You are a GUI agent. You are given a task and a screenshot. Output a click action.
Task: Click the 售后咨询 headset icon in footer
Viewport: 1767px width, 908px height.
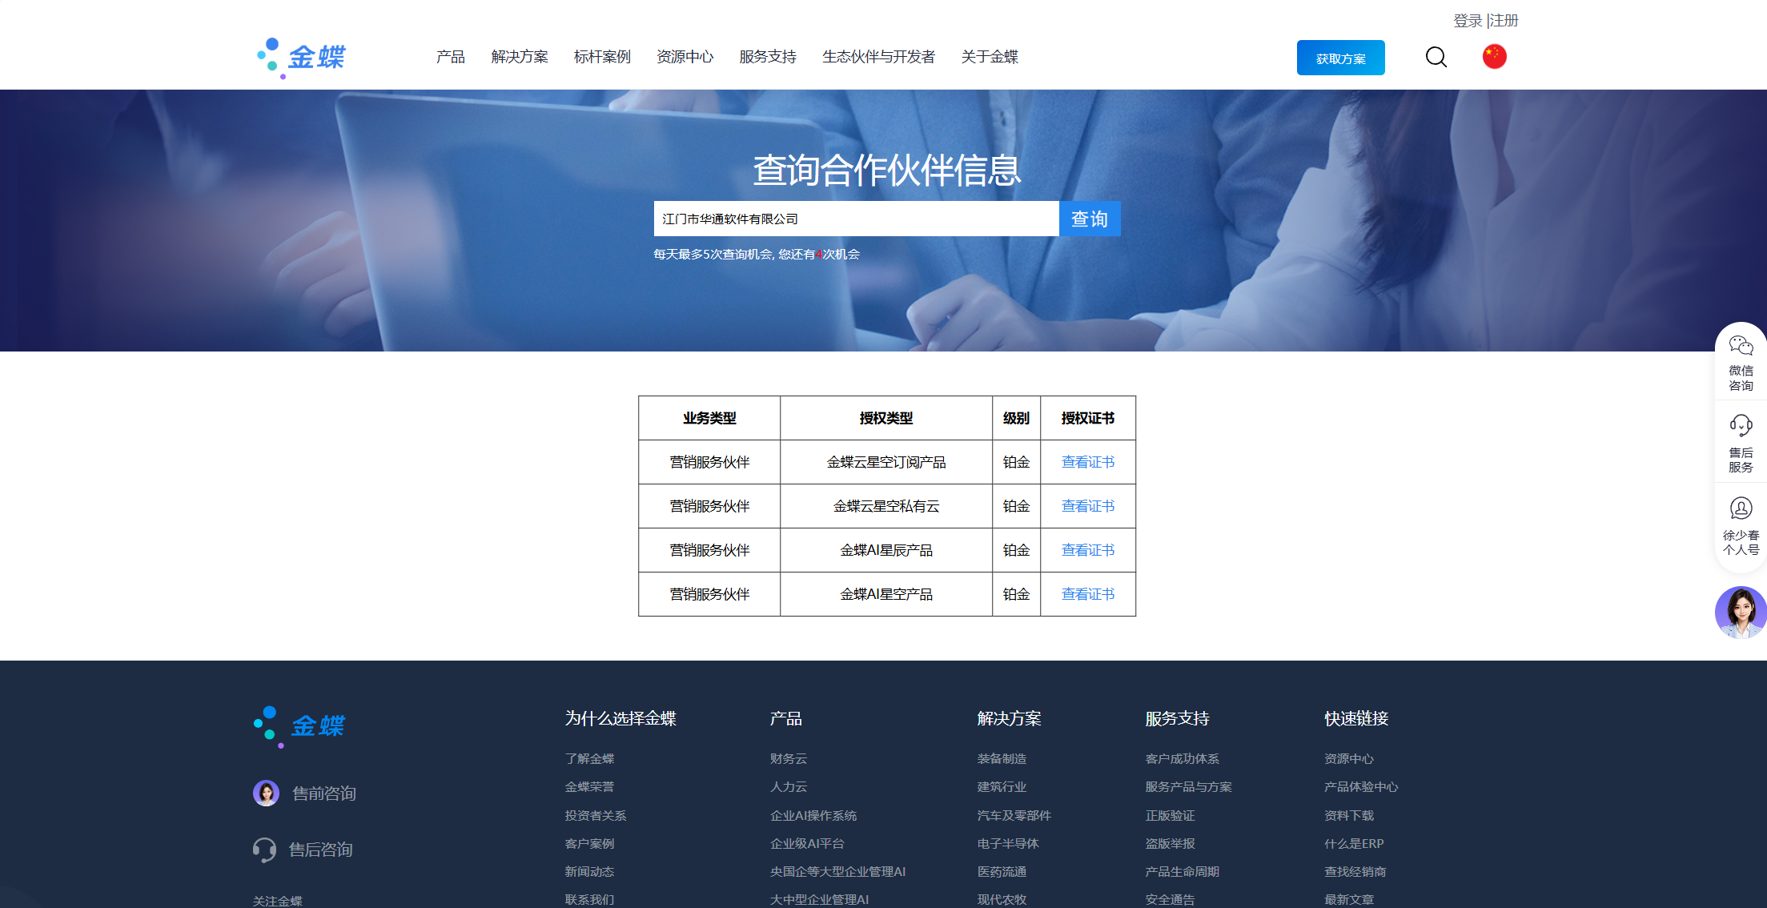(x=264, y=850)
